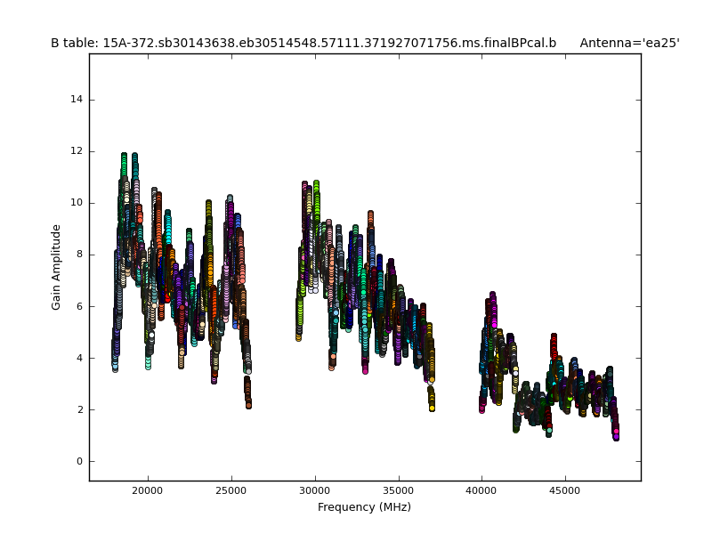This screenshot has height=534, width=712.
Task: Click the 20000 tick label on x-axis
Action: coord(148,489)
